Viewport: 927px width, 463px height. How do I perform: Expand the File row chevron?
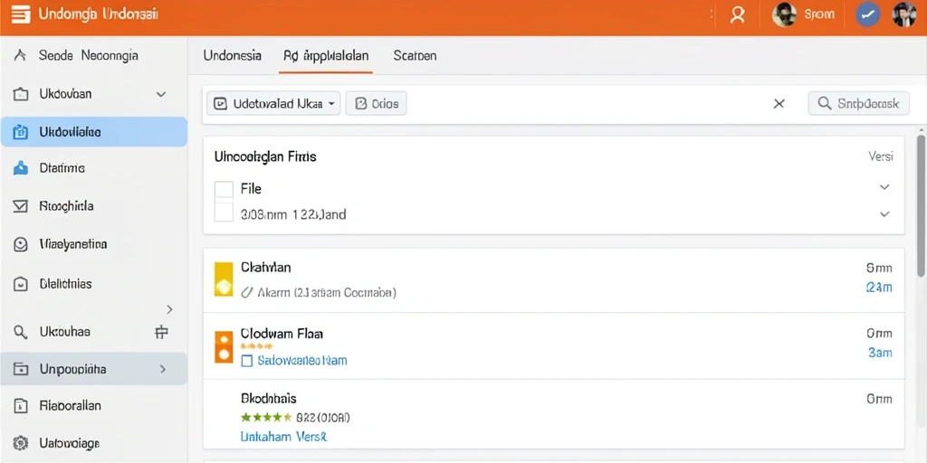(884, 187)
